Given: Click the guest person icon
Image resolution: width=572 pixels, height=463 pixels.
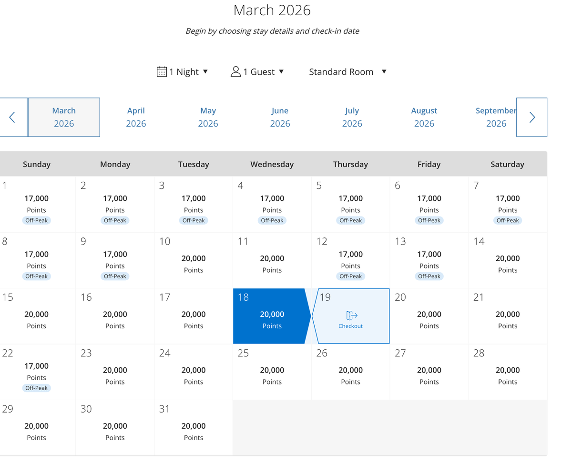Looking at the screenshot, I should point(235,72).
